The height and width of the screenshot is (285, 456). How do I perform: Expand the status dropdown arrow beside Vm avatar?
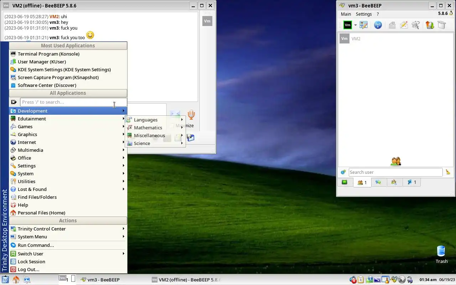tap(355, 25)
